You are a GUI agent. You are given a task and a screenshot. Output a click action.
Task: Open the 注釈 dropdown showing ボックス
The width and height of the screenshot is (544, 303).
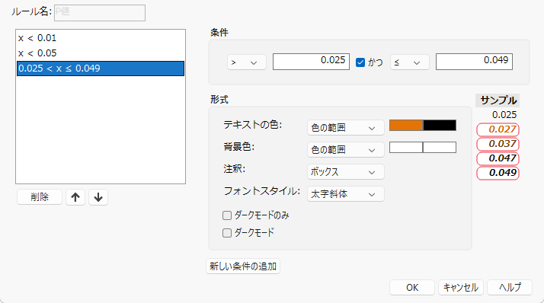[x=346, y=172]
